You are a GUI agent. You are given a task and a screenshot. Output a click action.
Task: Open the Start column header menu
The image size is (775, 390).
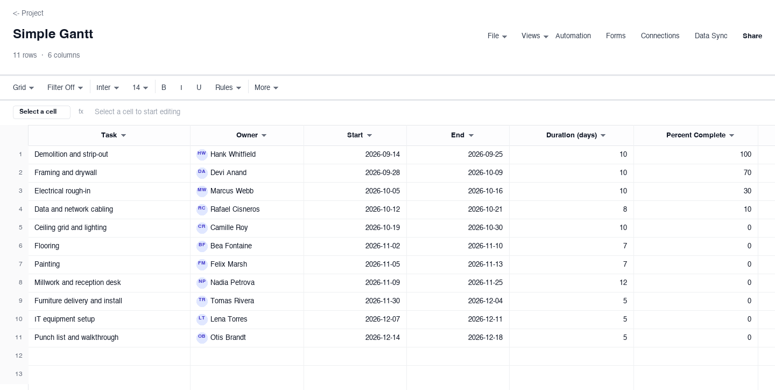click(x=369, y=135)
